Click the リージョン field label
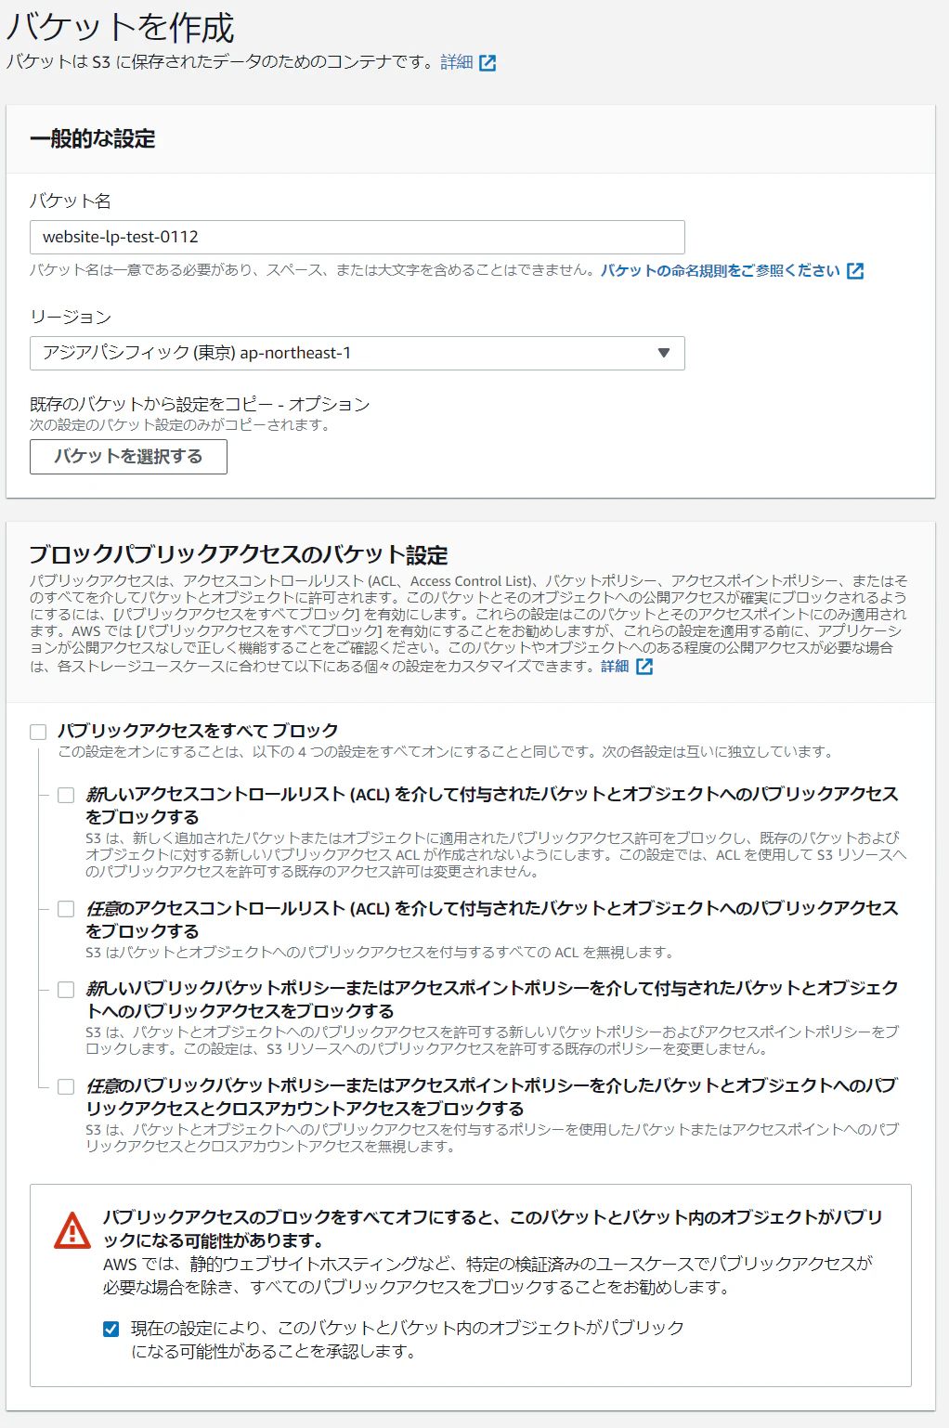 [x=71, y=317]
